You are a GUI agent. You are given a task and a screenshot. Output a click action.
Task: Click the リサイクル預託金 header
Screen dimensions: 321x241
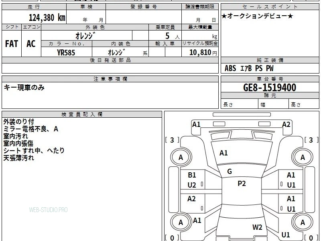tap(200, 44)
